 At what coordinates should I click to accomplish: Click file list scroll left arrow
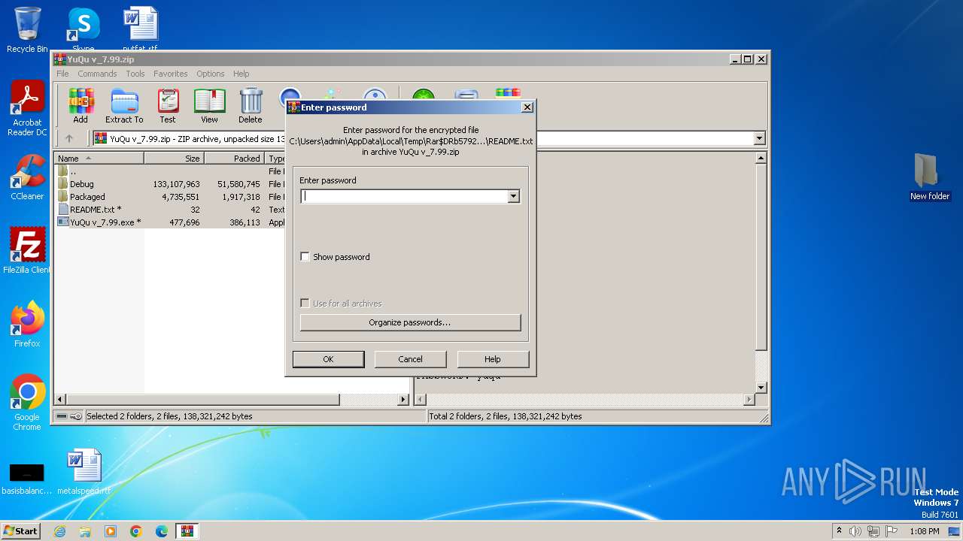61,400
